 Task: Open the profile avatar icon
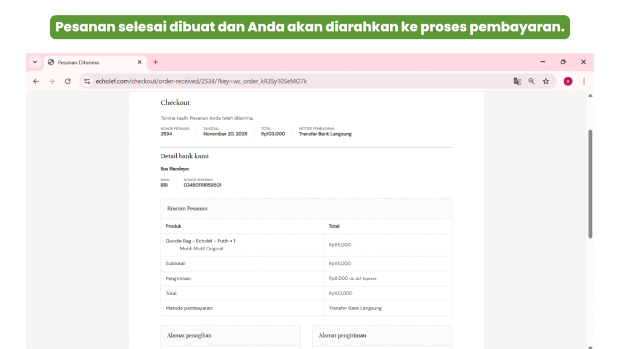point(567,81)
